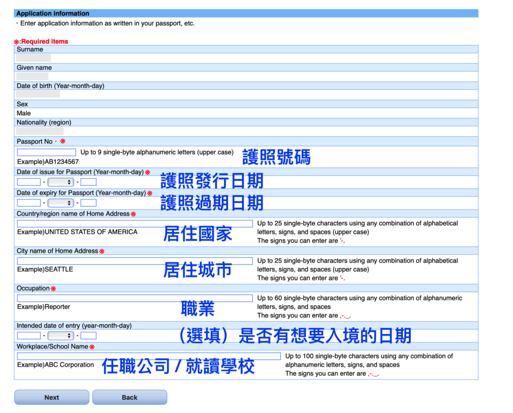
Task: Select the Given name field
Action: [32, 76]
